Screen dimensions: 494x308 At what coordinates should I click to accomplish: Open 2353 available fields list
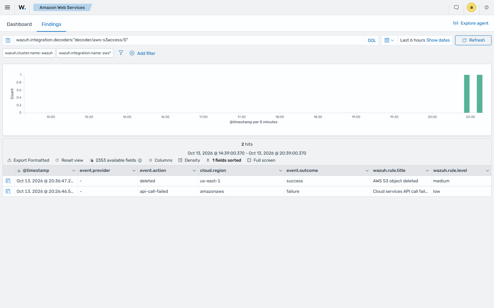tap(113, 160)
